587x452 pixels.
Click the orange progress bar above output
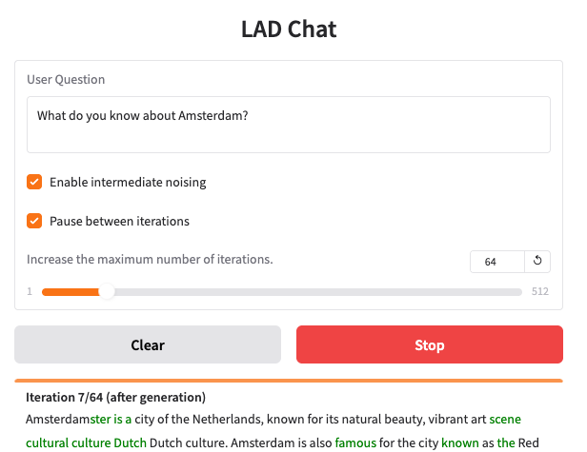[289, 381]
